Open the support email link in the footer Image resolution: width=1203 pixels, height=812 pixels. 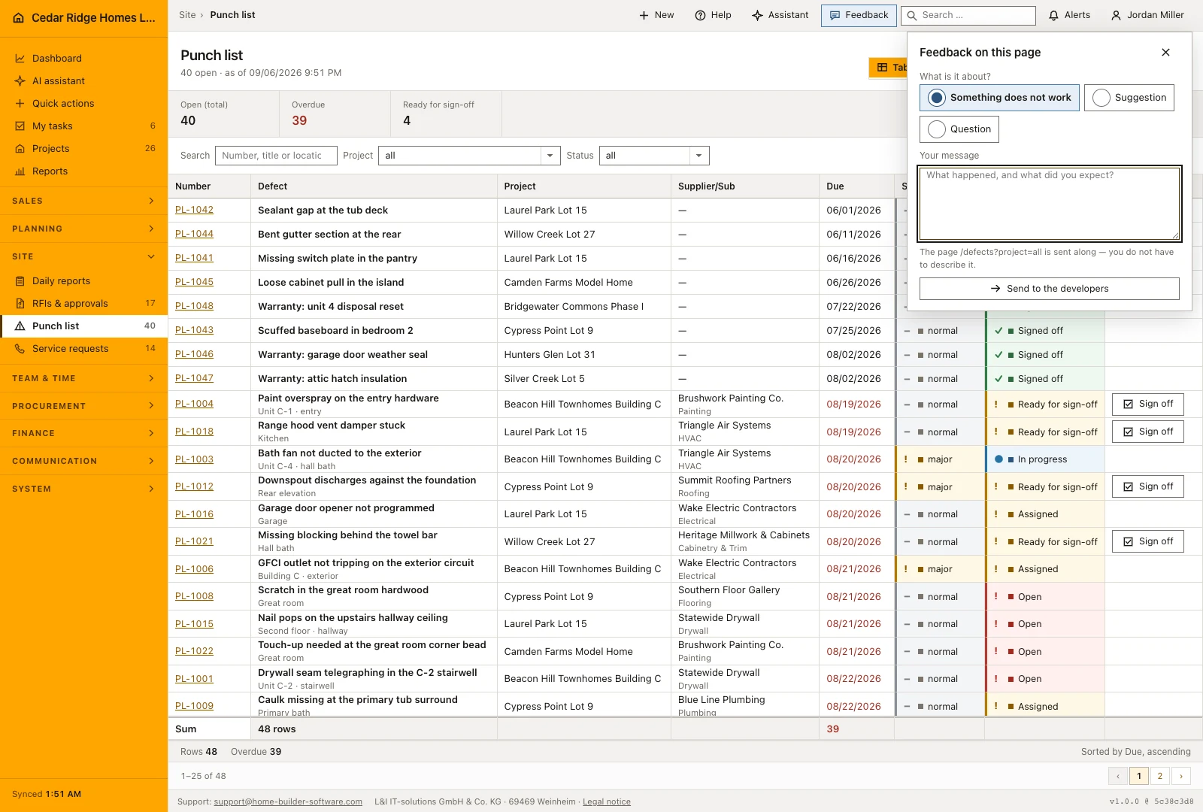pyautogui.click(x=288, y=802)
